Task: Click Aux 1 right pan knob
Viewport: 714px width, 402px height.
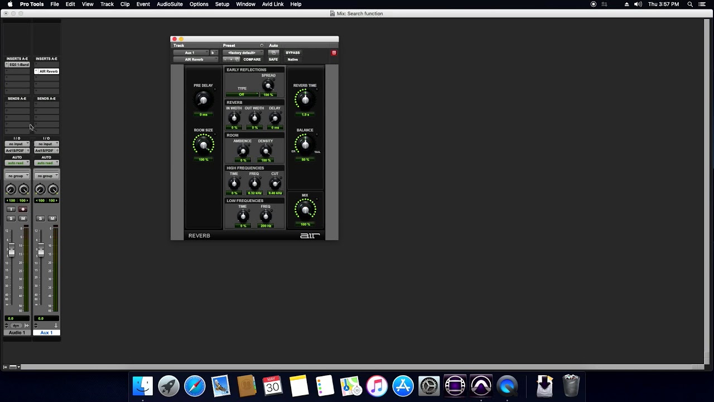Action: (53, 190)
